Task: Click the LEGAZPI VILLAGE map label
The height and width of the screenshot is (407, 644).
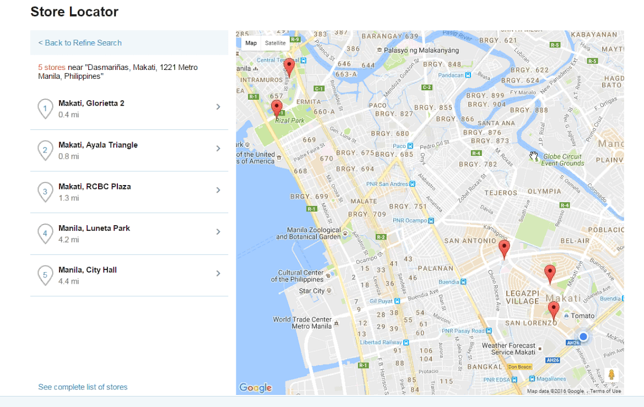Action: tap(522, 297)
